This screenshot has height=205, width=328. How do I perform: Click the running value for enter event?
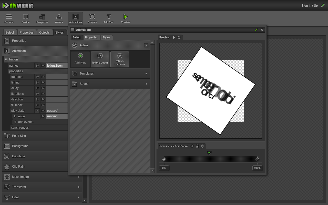57,116
